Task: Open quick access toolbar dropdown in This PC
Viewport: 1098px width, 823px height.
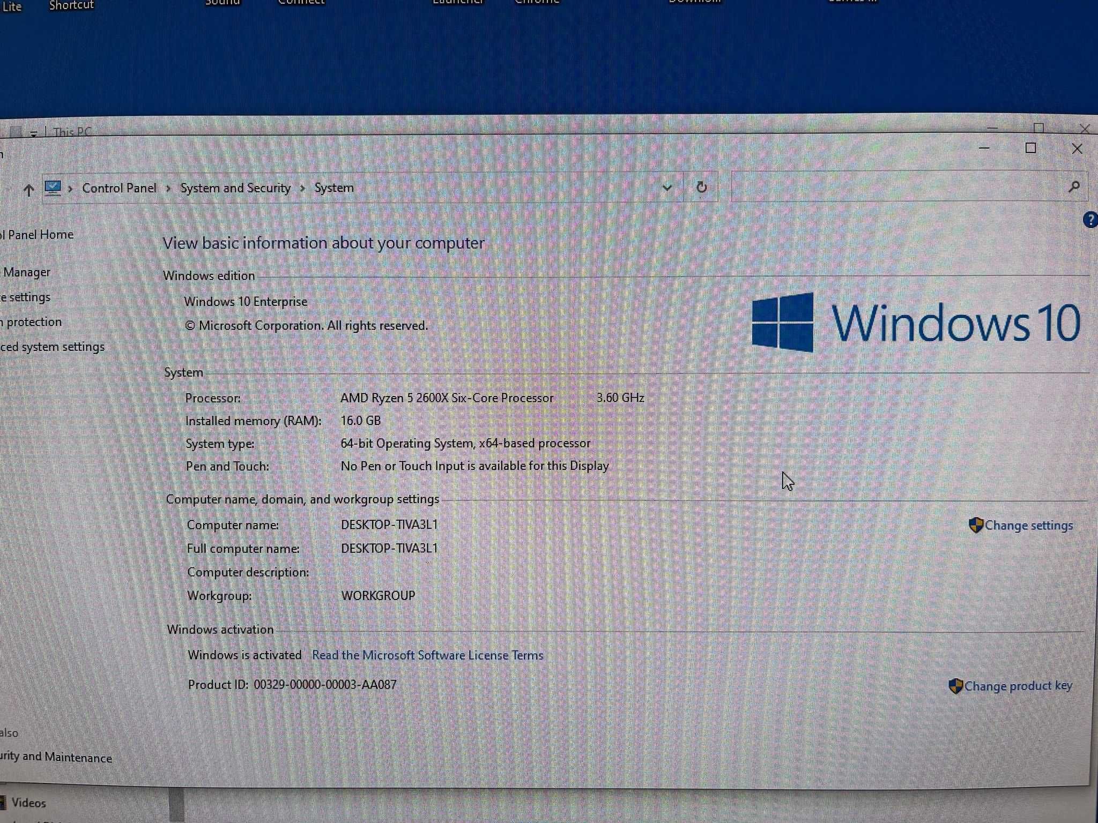Action: (x=34, y=132)
